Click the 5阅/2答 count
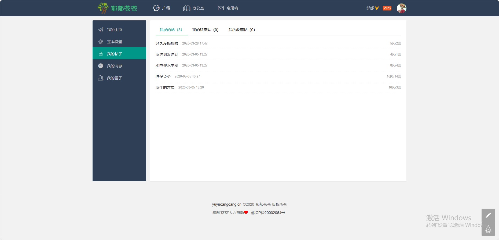The width and height of the screenshot is (499, 240). pos(395,43)
